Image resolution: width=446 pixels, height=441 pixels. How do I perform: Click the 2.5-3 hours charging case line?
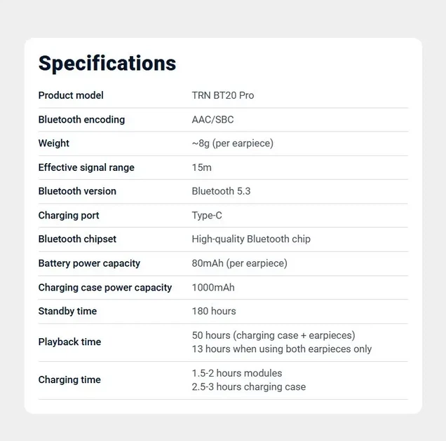249,387
